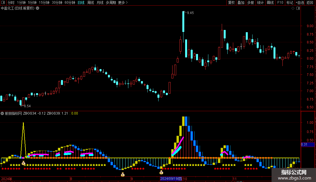Image resolution: width=316 pixels, height=182 pixels.
Task: Click month 11 on the time axis
Action: [235, 179]
